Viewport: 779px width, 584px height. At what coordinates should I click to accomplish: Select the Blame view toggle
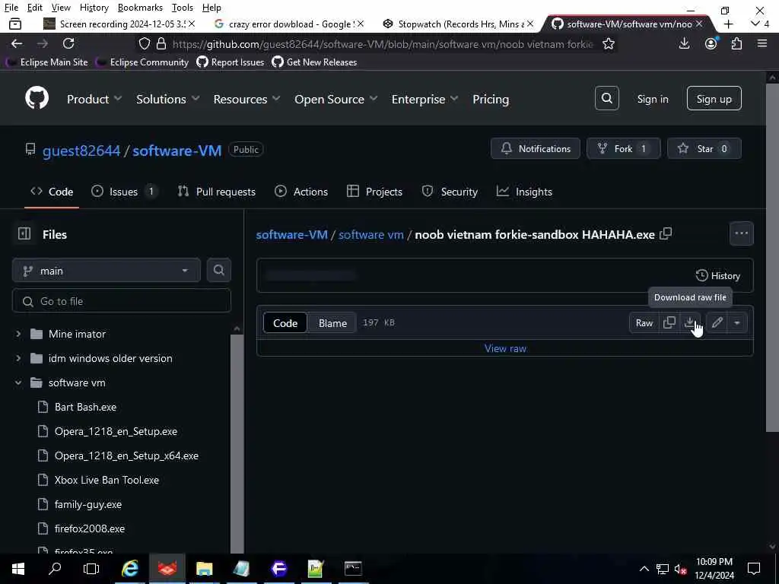332,322
